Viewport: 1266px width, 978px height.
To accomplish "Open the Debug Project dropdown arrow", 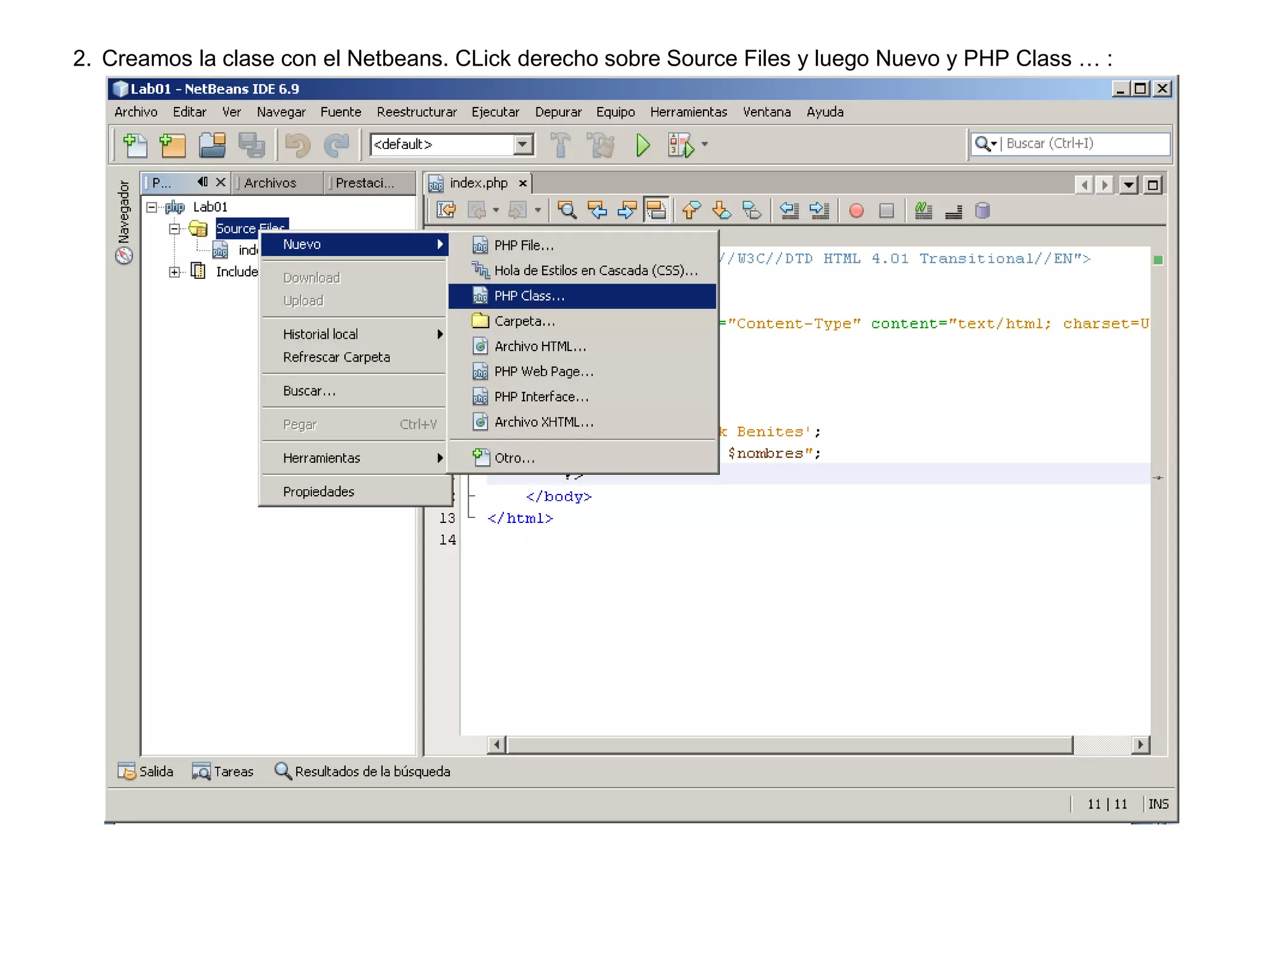I will point(704,145).
